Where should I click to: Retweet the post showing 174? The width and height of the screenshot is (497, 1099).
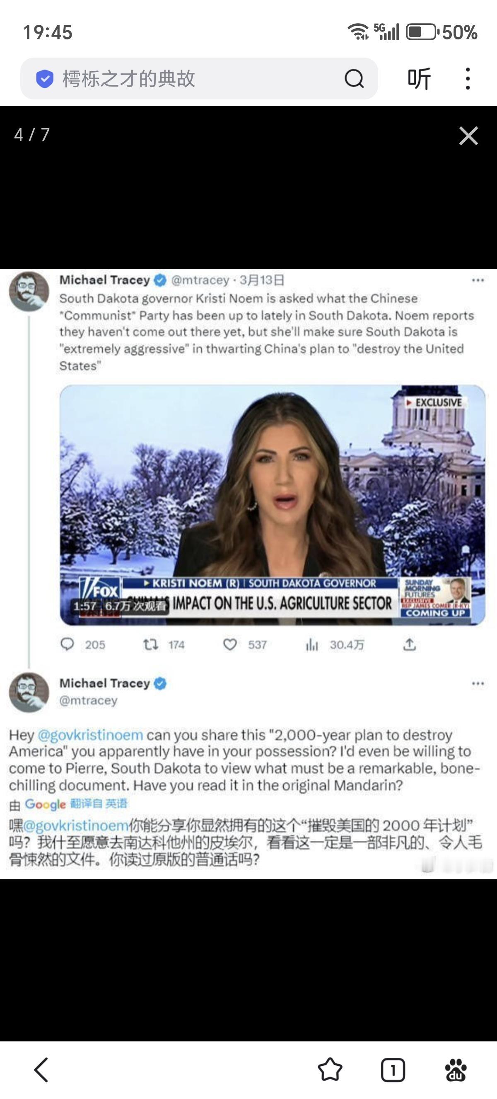164,644
